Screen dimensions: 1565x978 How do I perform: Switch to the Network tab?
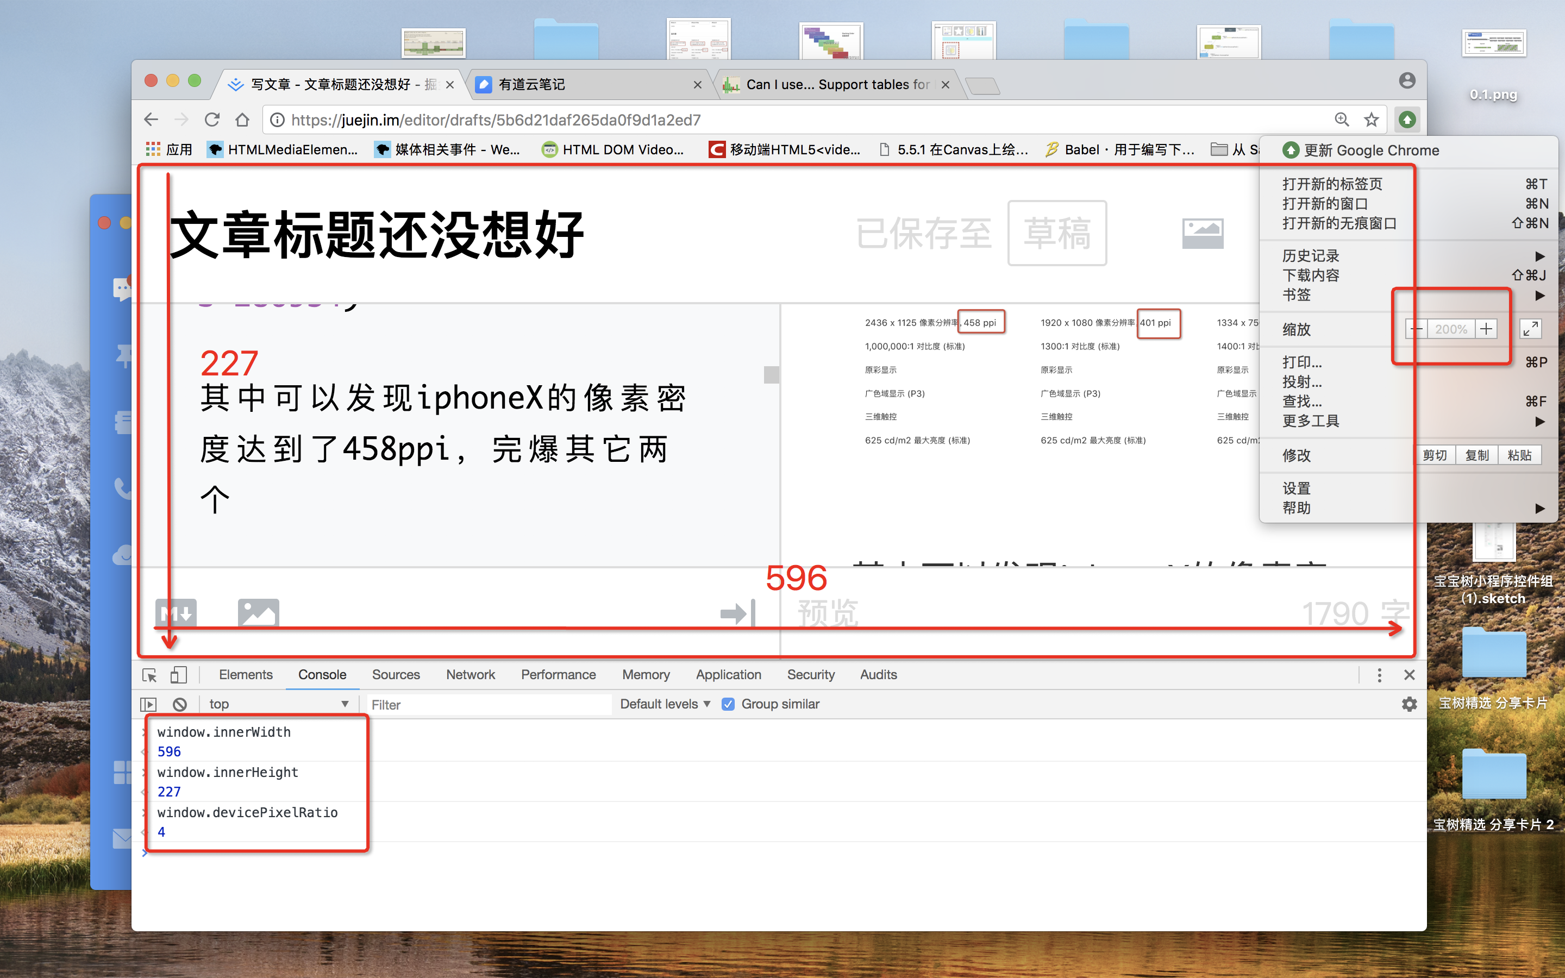pyautogui.click(x=470, y=675)
